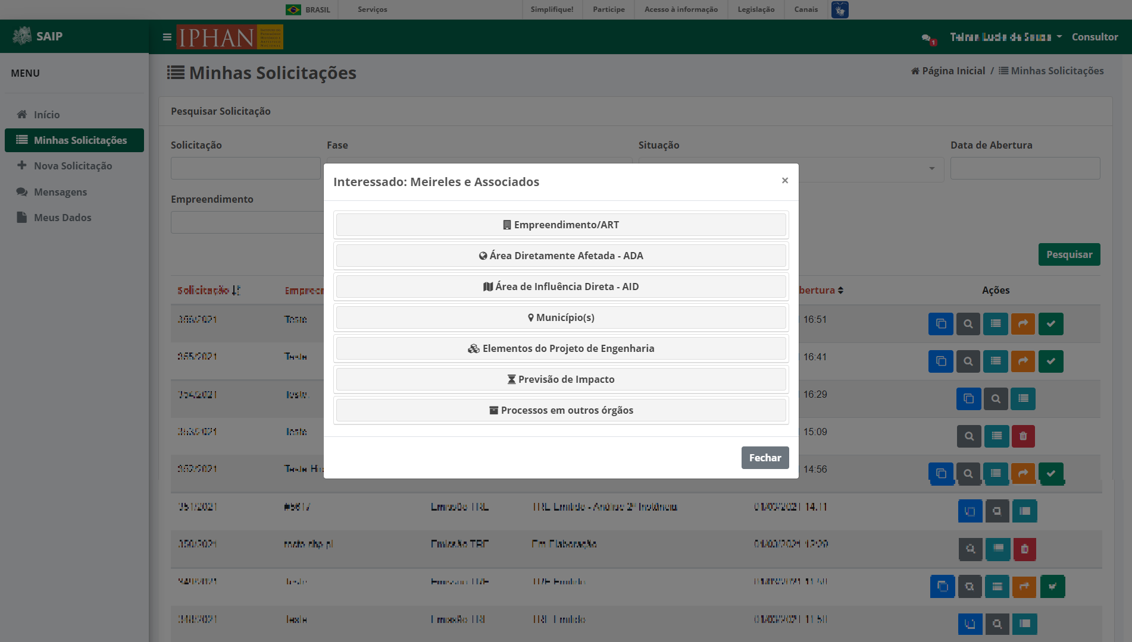Click the BRASIL flag link
This screenshot has height=642, width=1132.
tap(308, 10)
